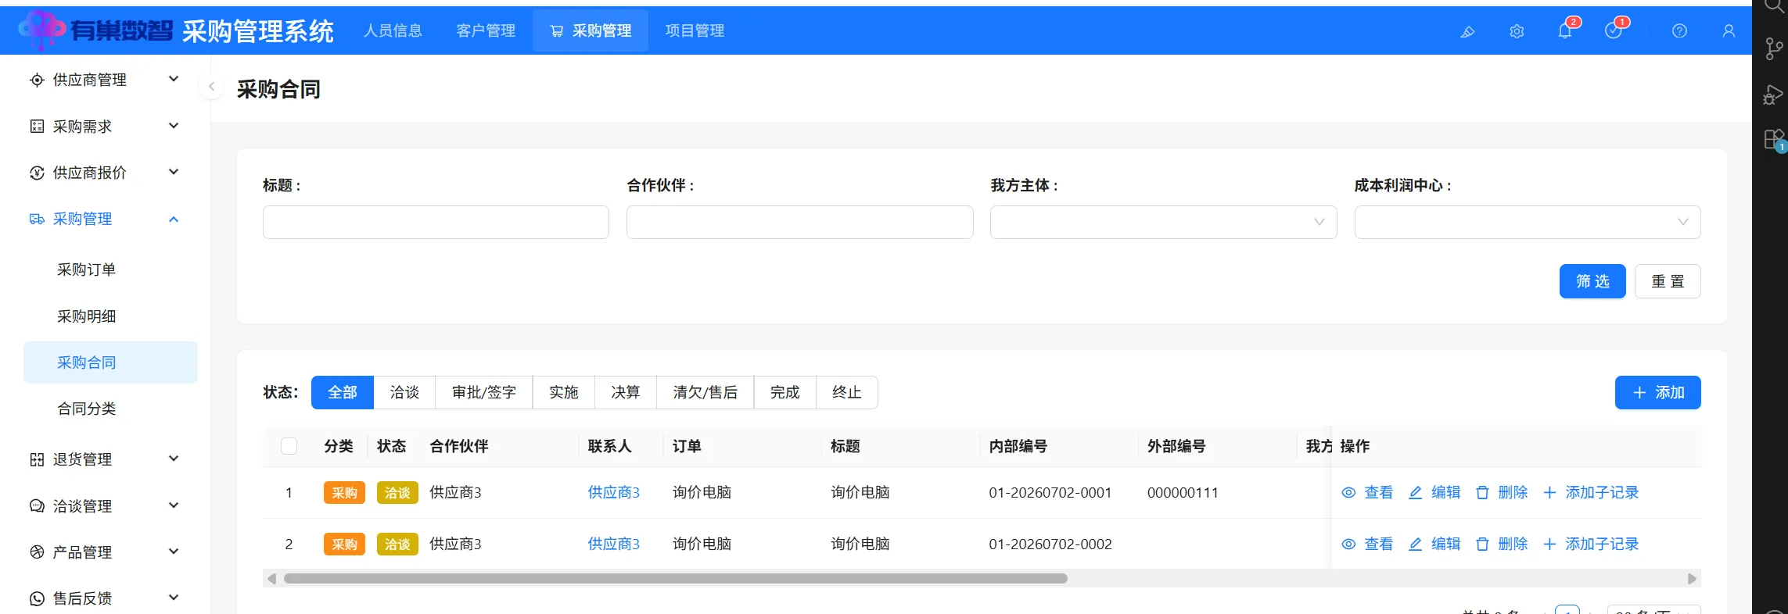Select the 全部 status filter
1788x614 pixels.
click(x=343, y=392)
